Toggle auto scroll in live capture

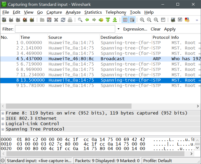[132, 20]
